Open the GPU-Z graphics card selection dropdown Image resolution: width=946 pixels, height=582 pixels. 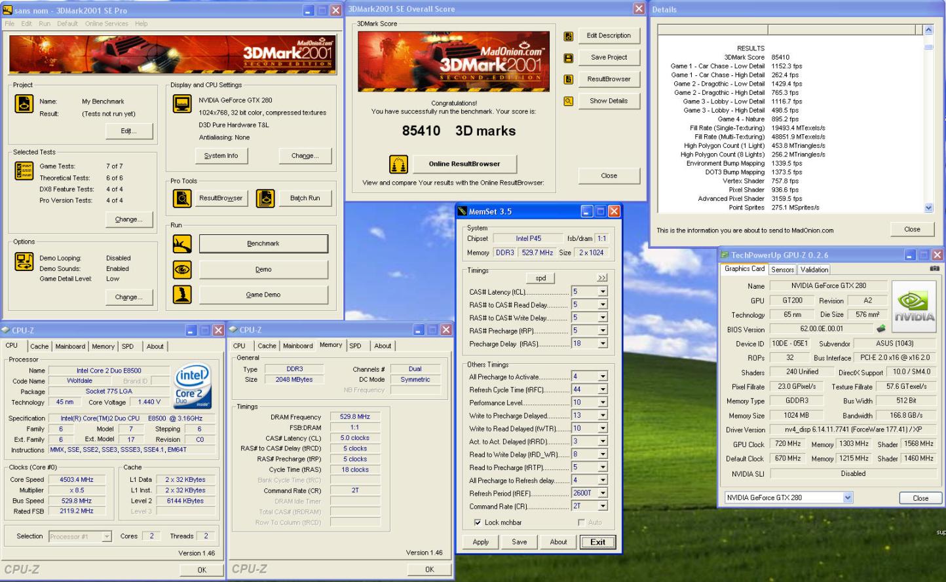coord(847,498)
